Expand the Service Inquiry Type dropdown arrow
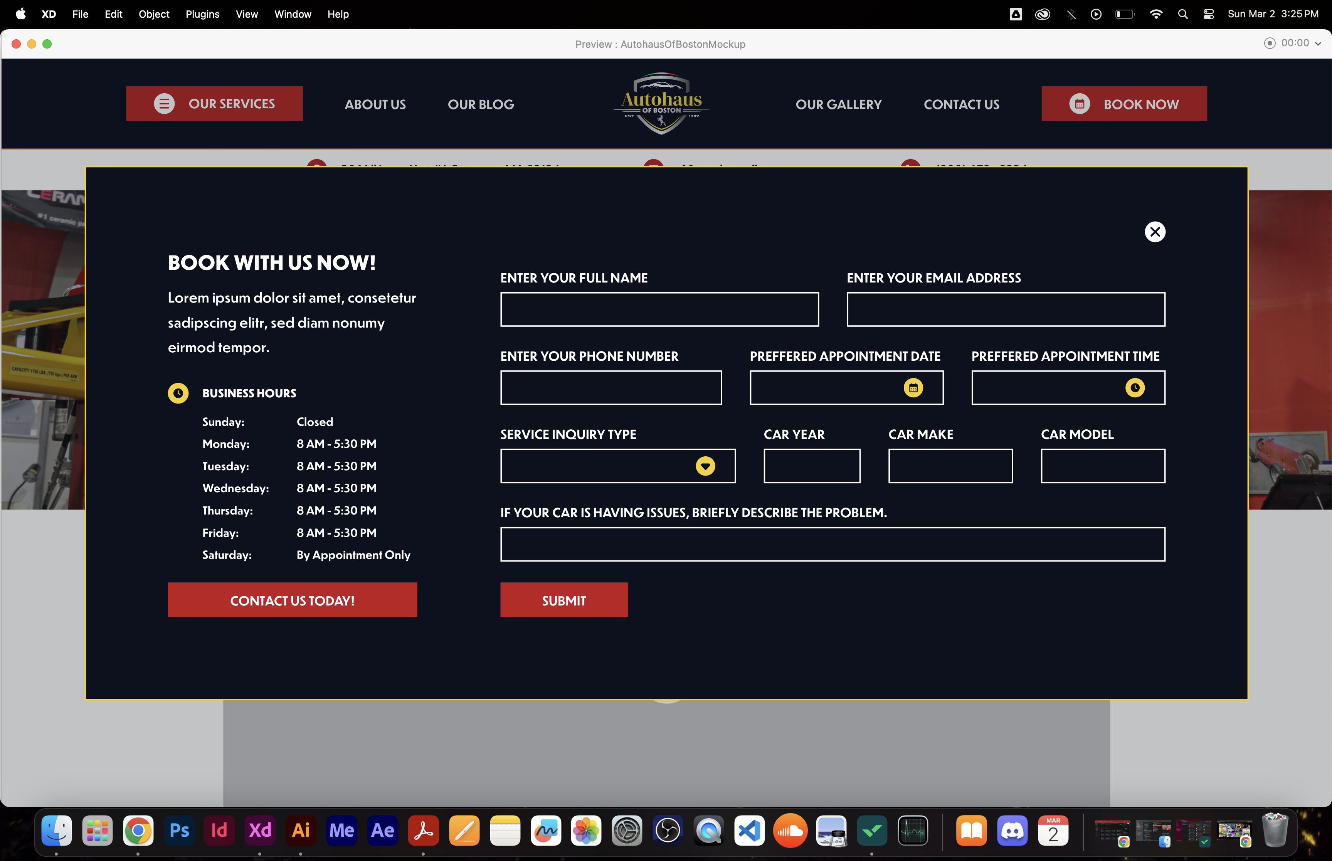Viewport: 1332px width, 861px height. [705, 466]
